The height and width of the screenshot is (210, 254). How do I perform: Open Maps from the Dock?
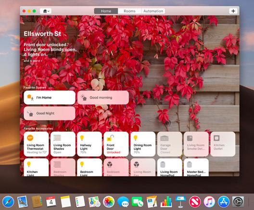94,201
